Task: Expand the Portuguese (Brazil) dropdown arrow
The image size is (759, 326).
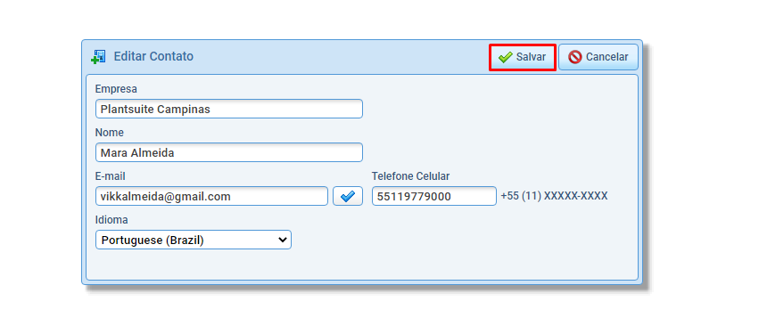Action: pos(283,240)
